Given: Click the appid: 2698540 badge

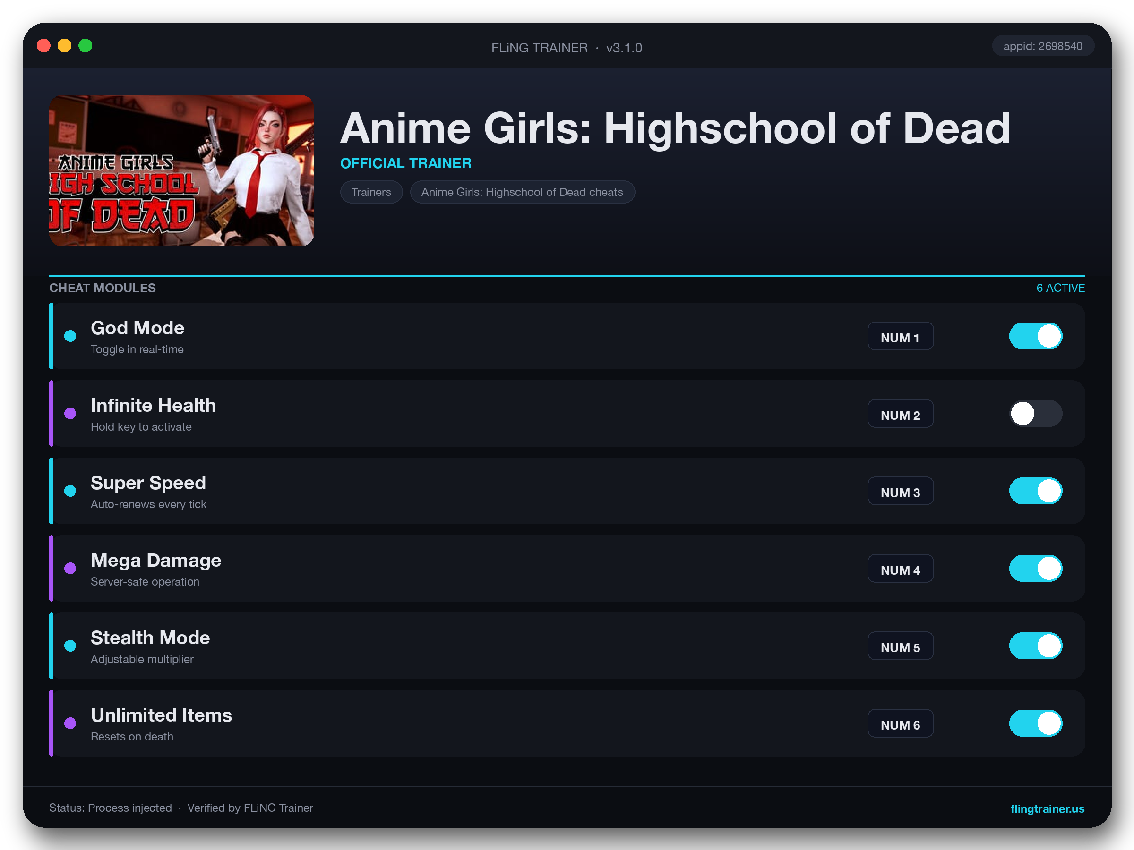Looking at the screenshot, I should coord(1043,46).
